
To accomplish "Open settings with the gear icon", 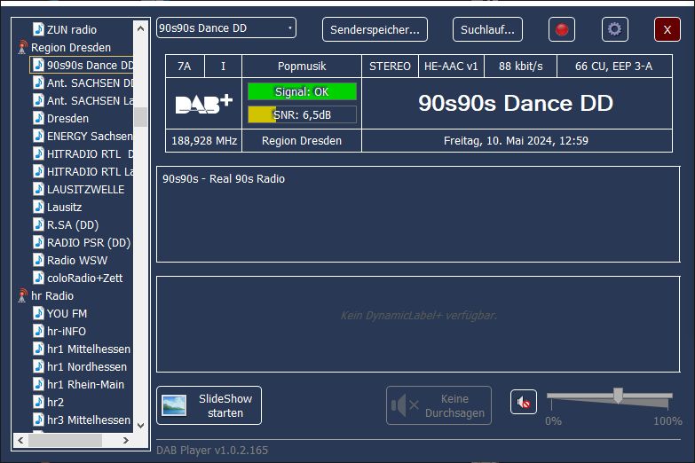I will coord(614,29).
